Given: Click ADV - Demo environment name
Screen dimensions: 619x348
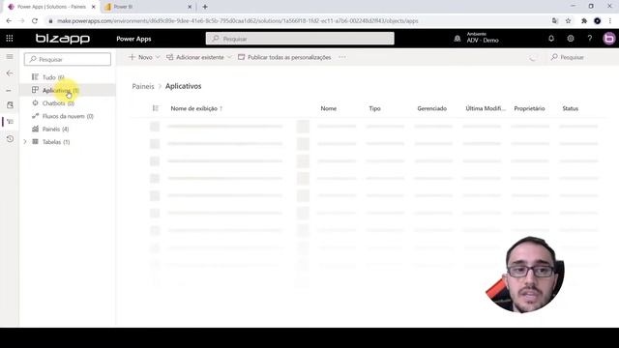Looking at the screenshot, I should 483,41.
